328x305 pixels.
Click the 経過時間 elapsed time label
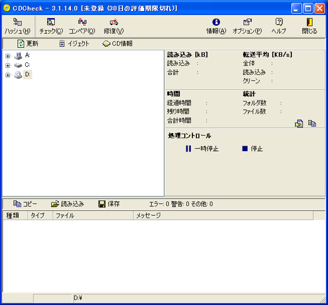[x=179, y=103]
